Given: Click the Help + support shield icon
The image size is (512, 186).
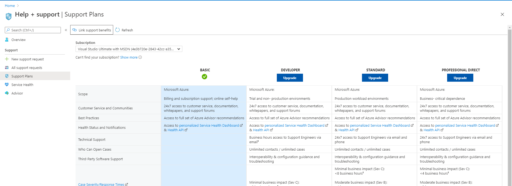Looking at the screenshot, I should pyautogui.click(x=9, y=16).
